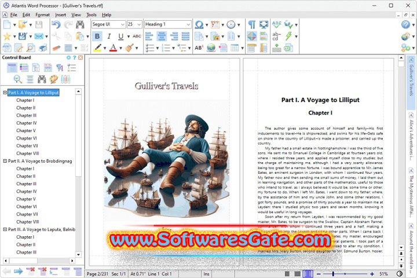Click the eraser clear formatting icon
The width and height of the screenshot is (417, 278).
pyautogui.click(x=56, y=48)
